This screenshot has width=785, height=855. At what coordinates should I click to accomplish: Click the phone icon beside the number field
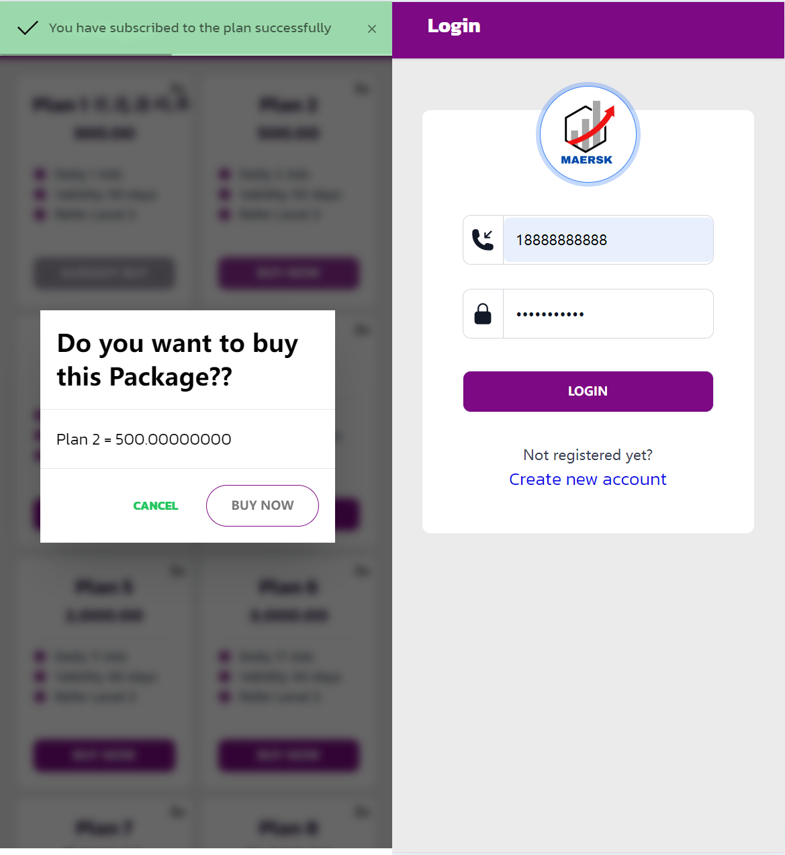pyautogui.click(x=483, y=240)
